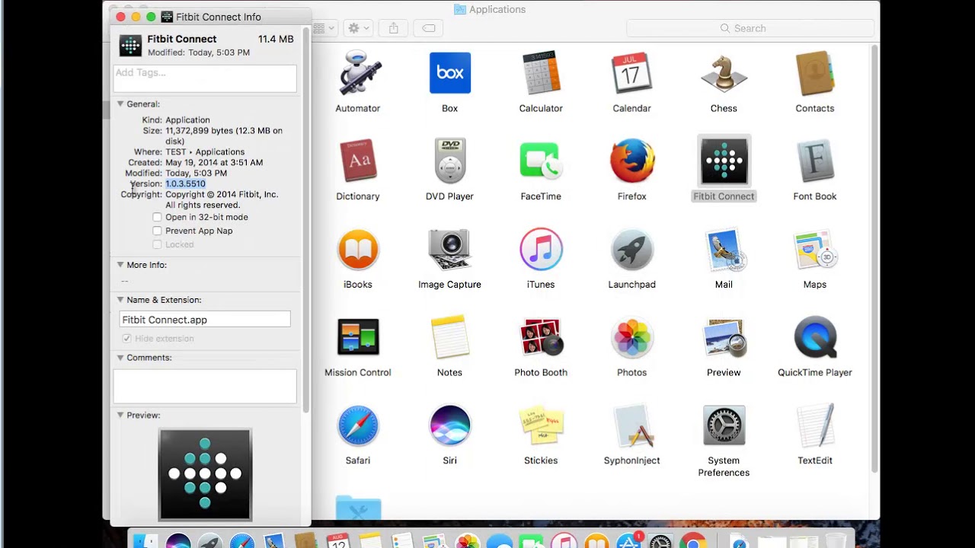Select the Siri app icon
The width and height of the screenshot is (975, 548).
449,425
